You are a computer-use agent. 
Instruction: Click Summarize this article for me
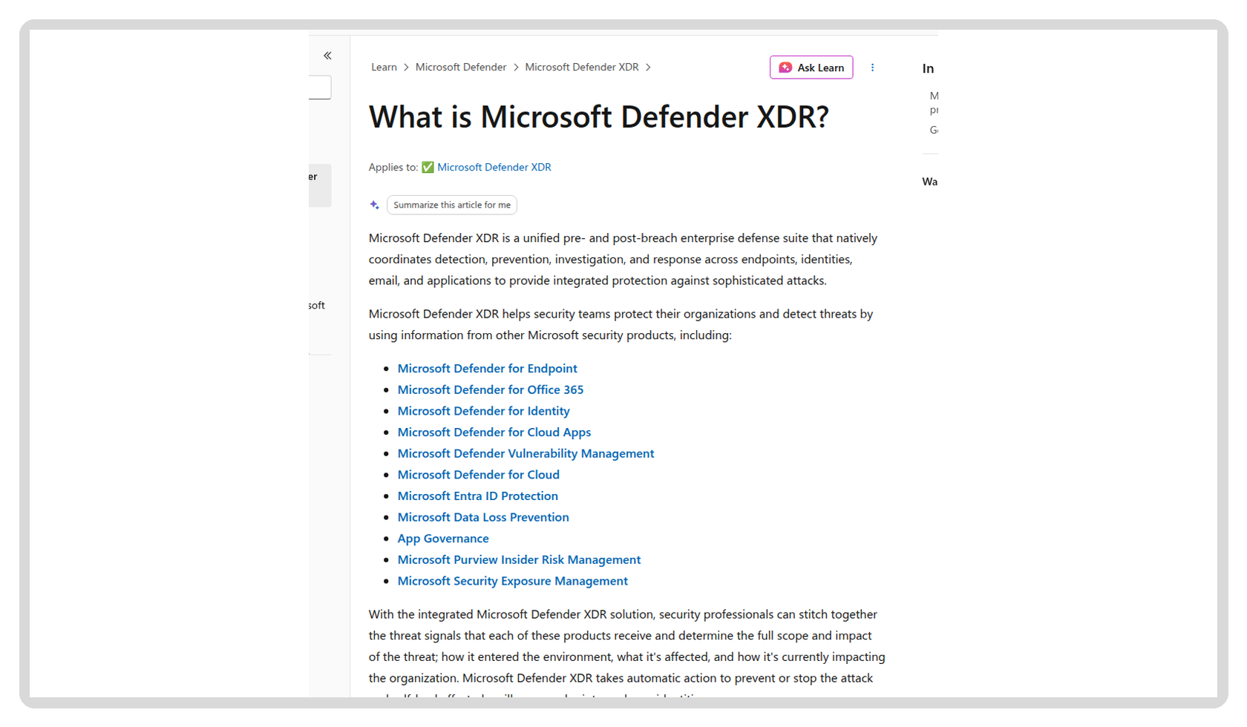[x=452, y=205]
